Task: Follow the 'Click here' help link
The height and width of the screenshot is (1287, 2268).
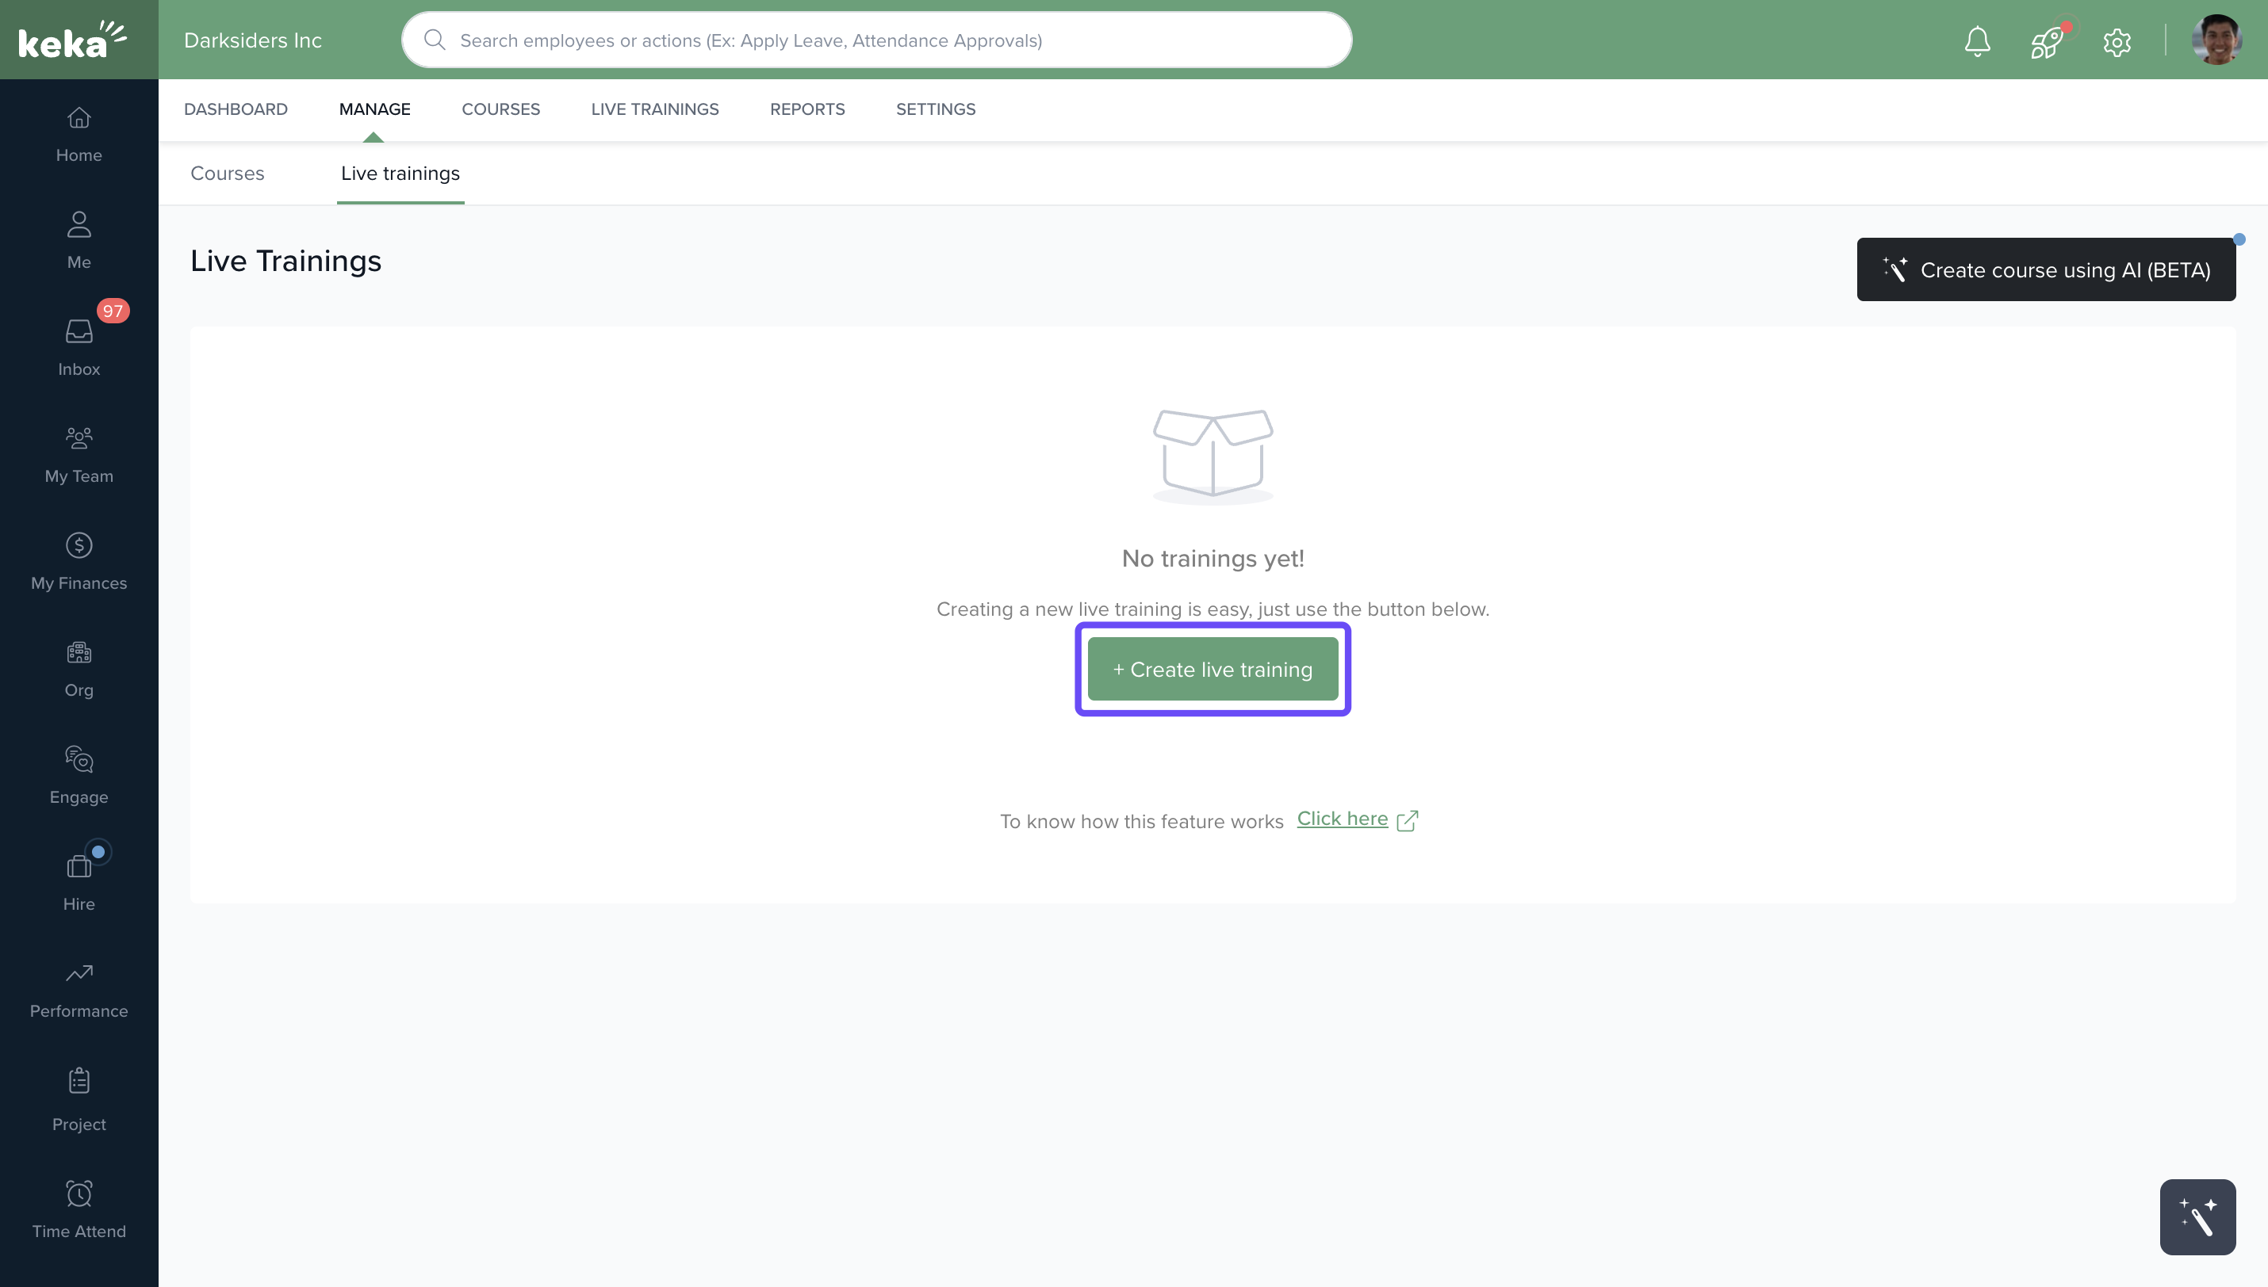Action: pos(1341,819)
